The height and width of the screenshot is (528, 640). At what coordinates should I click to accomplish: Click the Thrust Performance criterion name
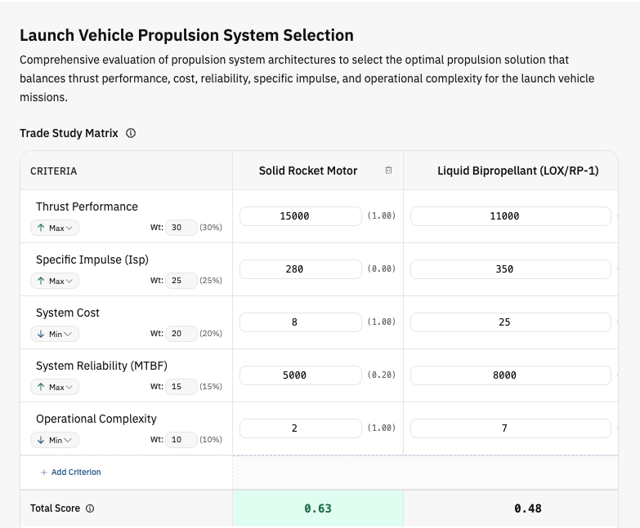pos(87,206)
